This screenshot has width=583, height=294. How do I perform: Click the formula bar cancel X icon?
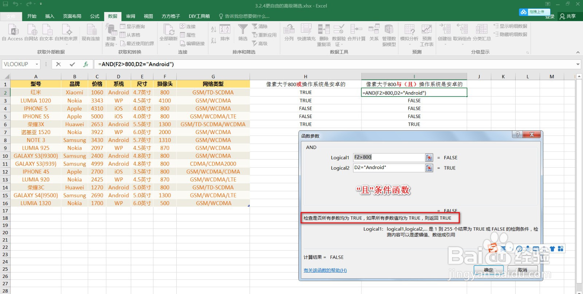(58, 64)
